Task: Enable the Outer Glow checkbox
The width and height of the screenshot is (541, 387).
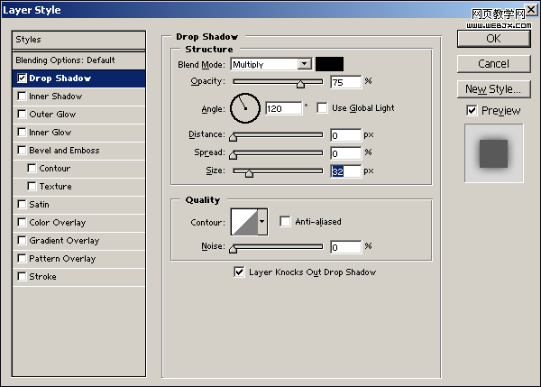Action: pyautogui.click(x=22, y=114)
